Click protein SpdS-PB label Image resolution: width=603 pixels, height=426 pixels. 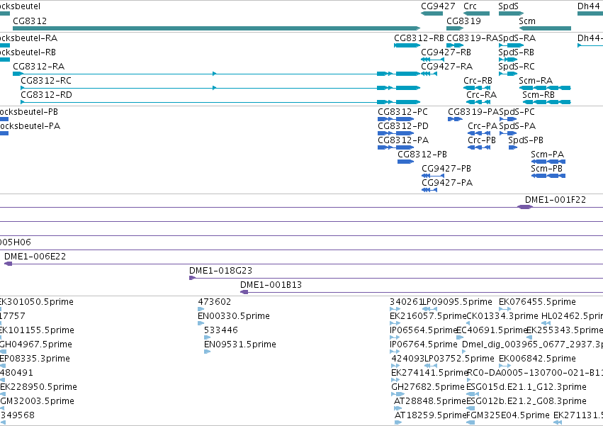(526, 140)
